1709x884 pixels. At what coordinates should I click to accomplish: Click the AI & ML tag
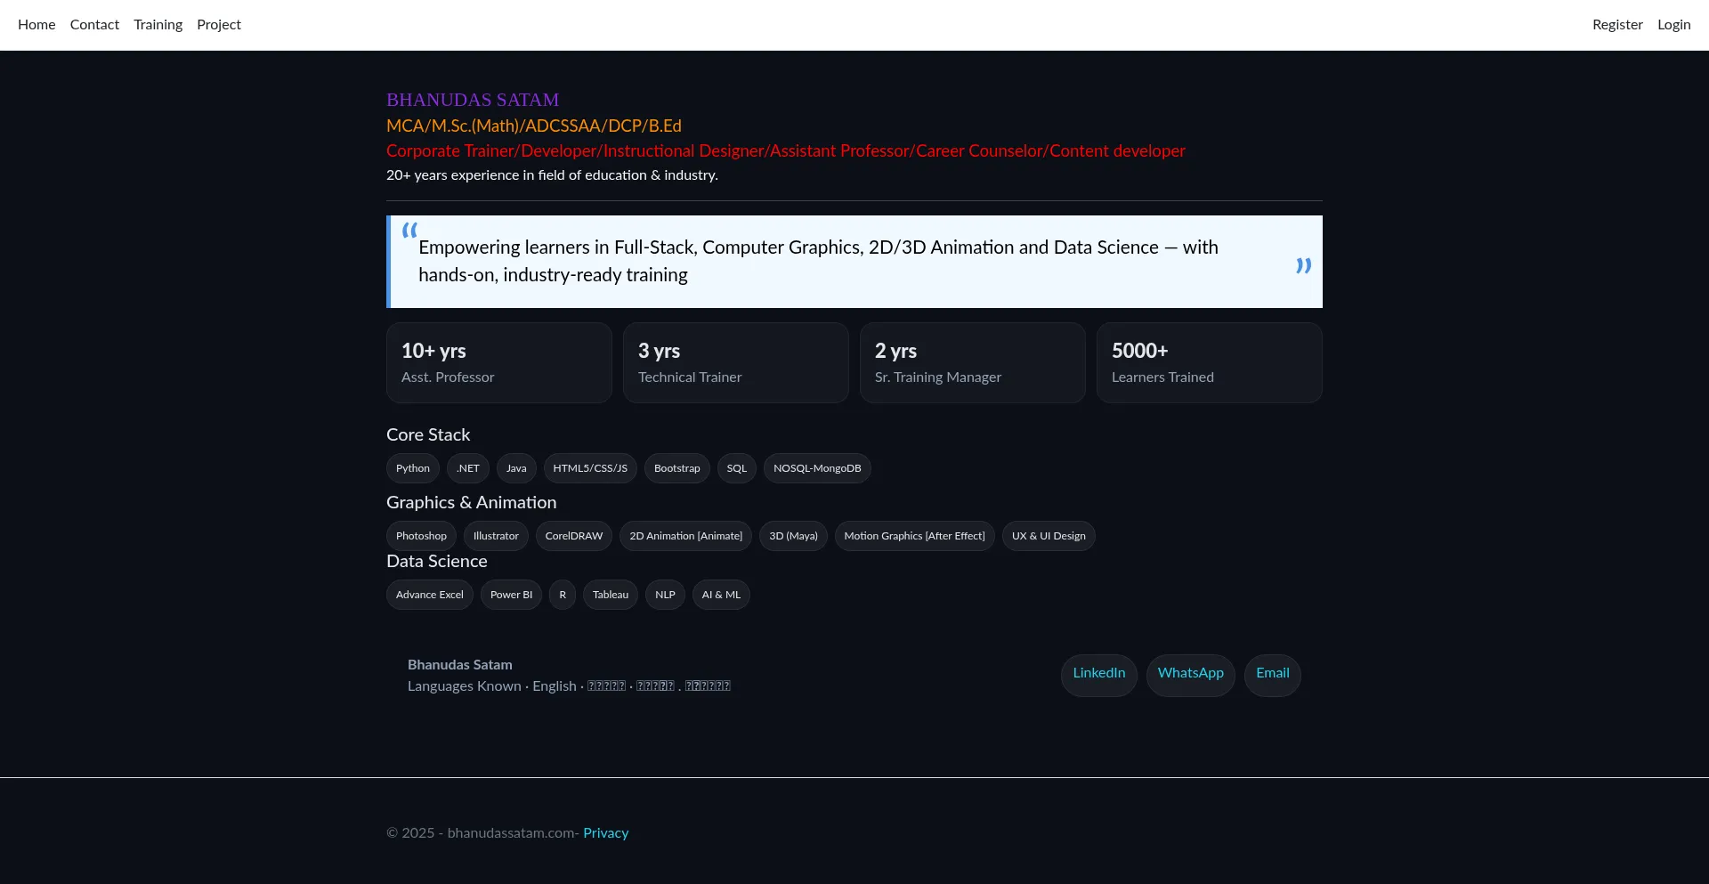pos(720,595)
